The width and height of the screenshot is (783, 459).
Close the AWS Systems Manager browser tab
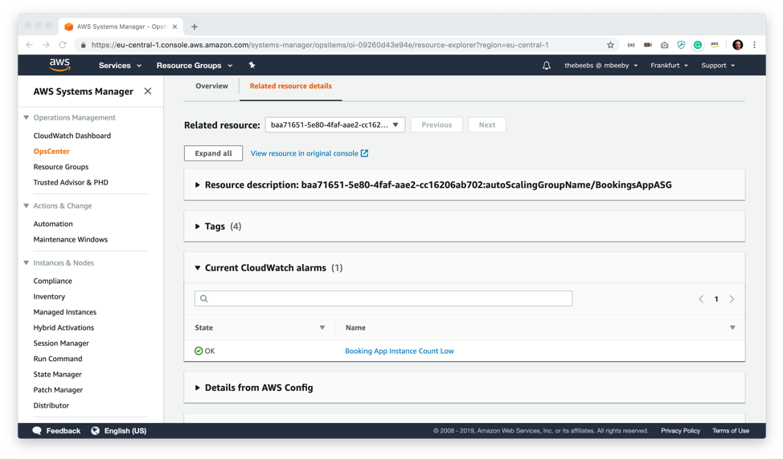(174, 26)
